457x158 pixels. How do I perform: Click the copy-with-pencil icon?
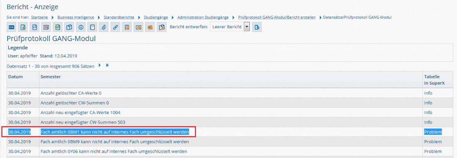point(162,27)
